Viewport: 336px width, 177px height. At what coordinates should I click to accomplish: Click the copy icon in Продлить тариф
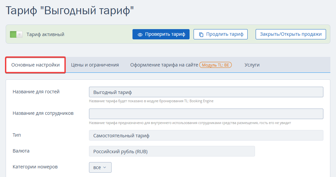tap(201, 34)
